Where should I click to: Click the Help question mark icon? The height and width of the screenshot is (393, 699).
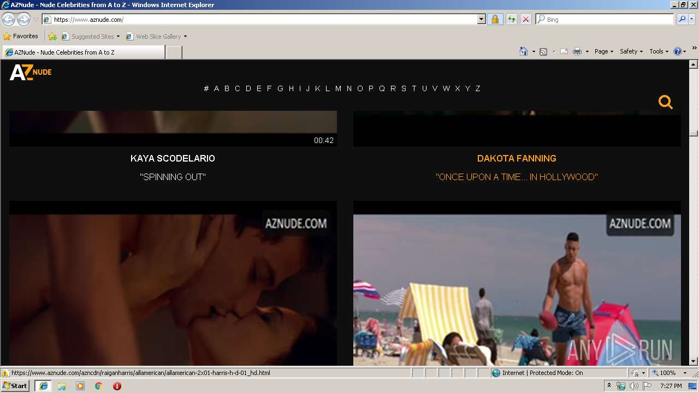point(678,51)
